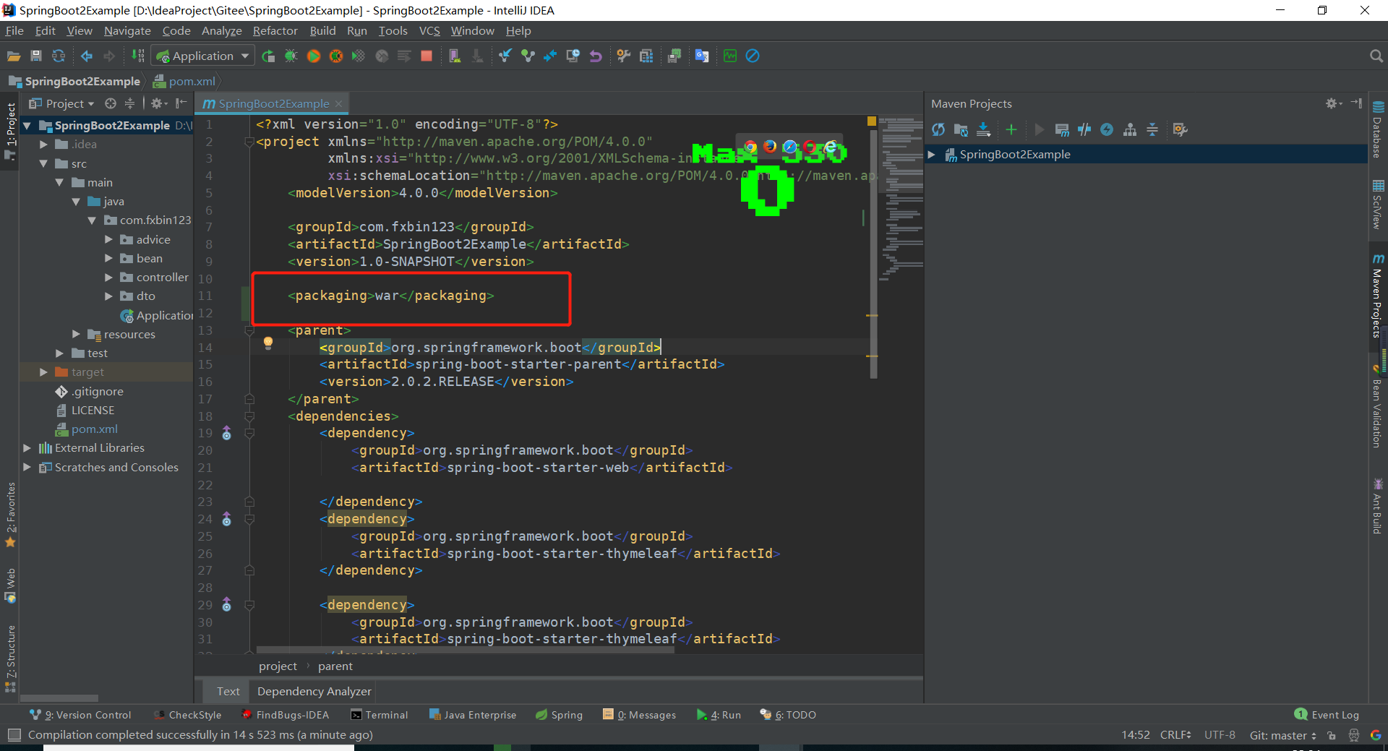Expand the .idea folder in project tree
The image size is (1388, 751).
point(43,145)
